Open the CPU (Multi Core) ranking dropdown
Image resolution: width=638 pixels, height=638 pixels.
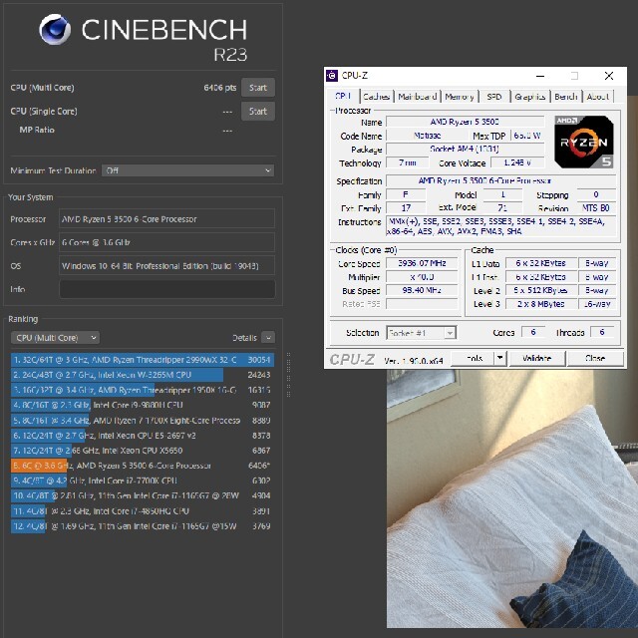[56, 338]
